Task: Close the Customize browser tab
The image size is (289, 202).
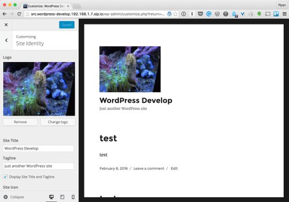Action: click(68, 6)
